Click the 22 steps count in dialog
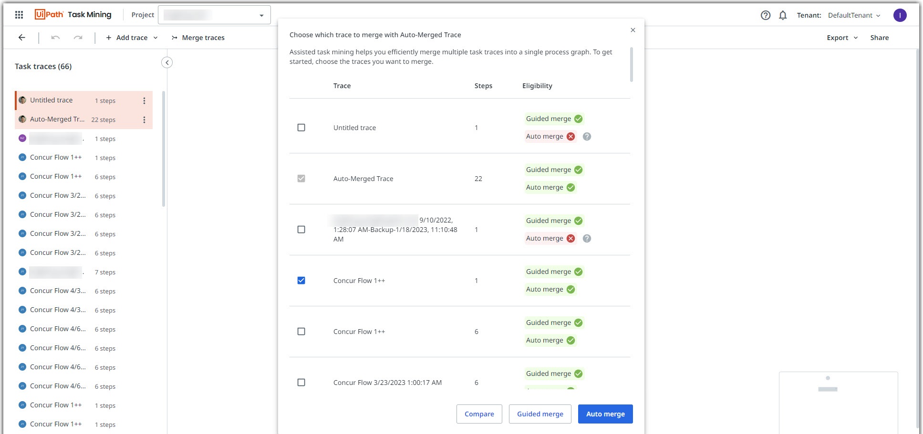 (478, 179)
